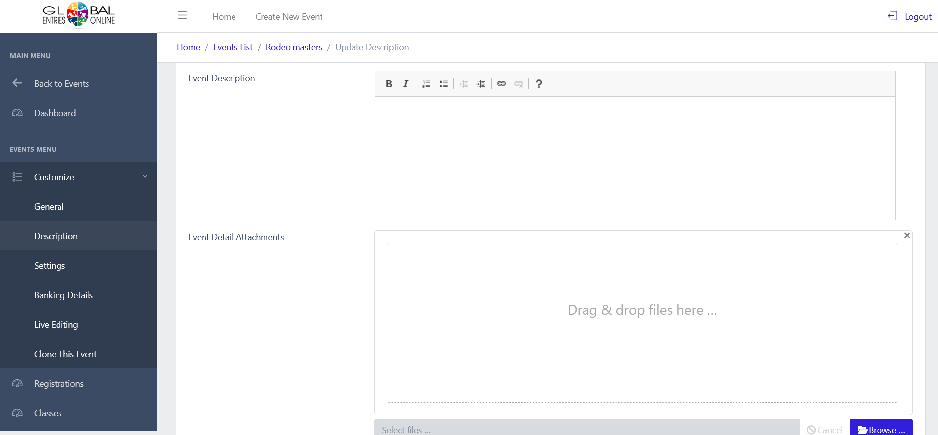Click the Browse files button
Viewport: 938px width, 435px height.
tap(881, 429)
